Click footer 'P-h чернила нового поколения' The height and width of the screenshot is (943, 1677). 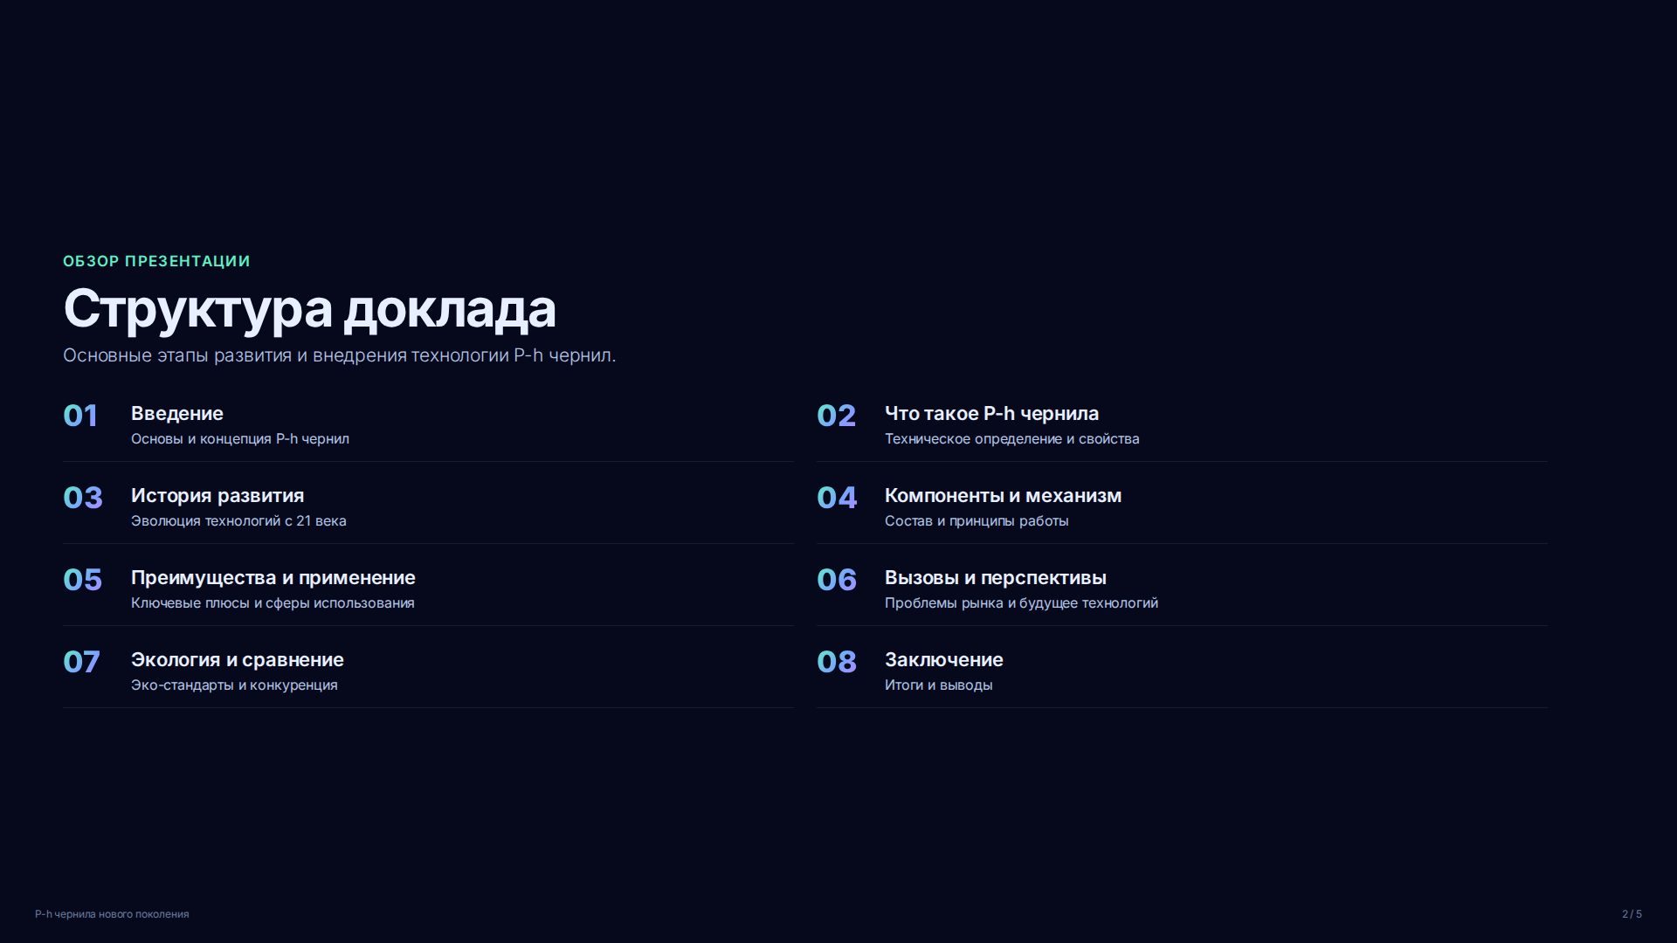pos(112,914)
